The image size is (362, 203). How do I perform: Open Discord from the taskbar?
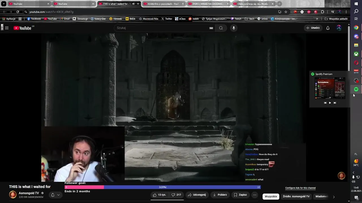(356, 36)
